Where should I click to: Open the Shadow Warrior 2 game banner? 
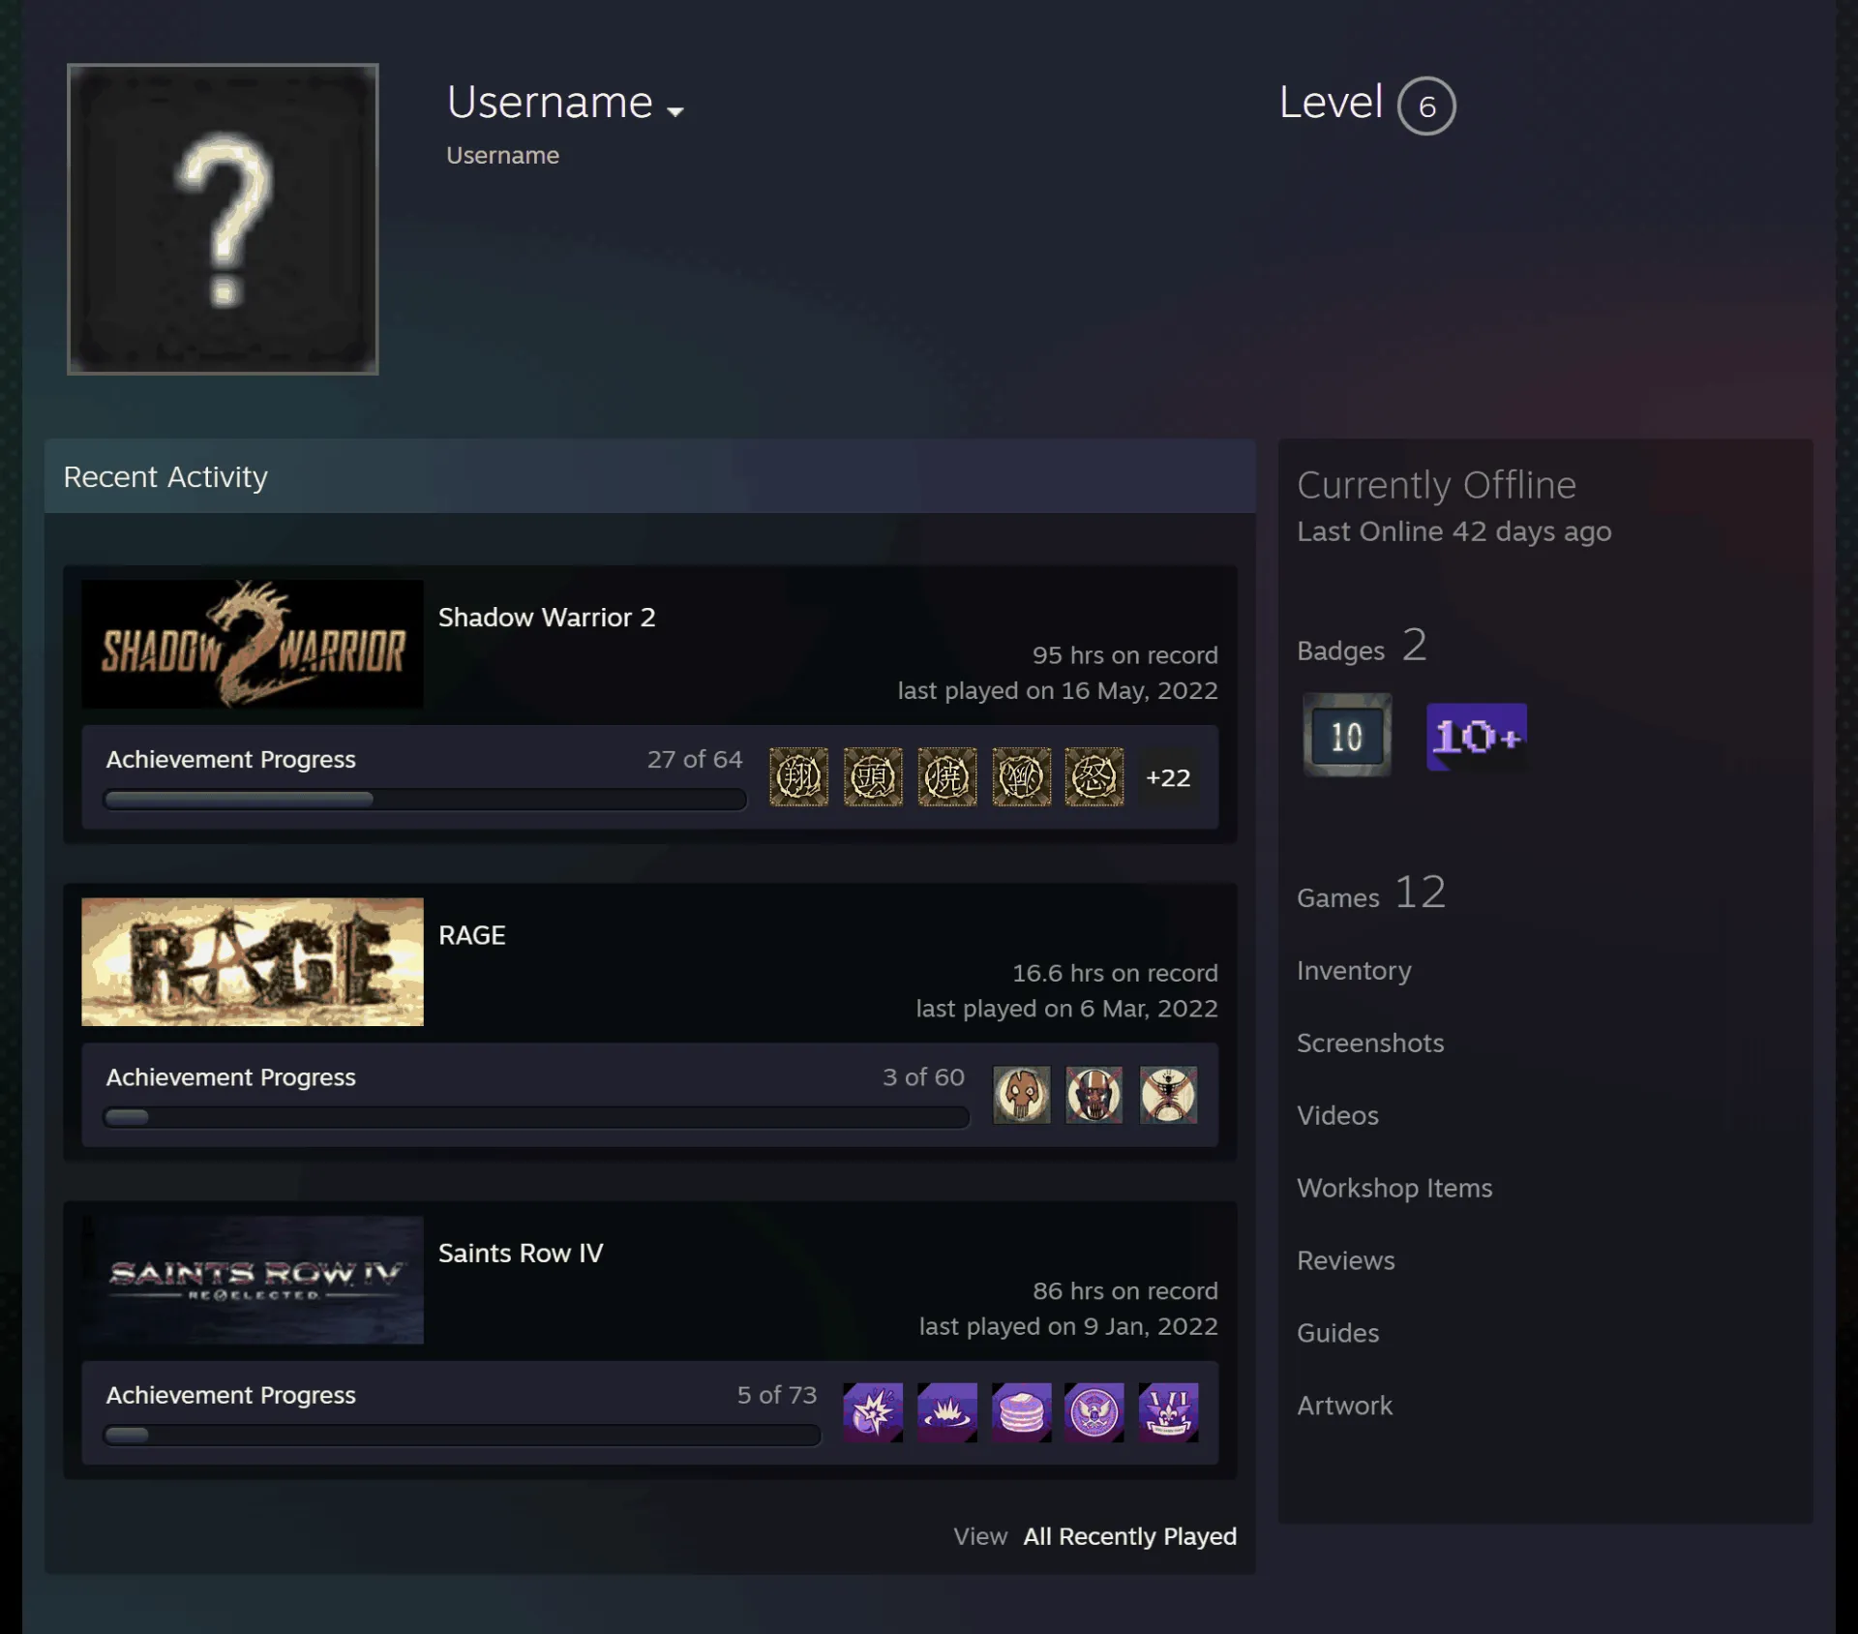253,644
